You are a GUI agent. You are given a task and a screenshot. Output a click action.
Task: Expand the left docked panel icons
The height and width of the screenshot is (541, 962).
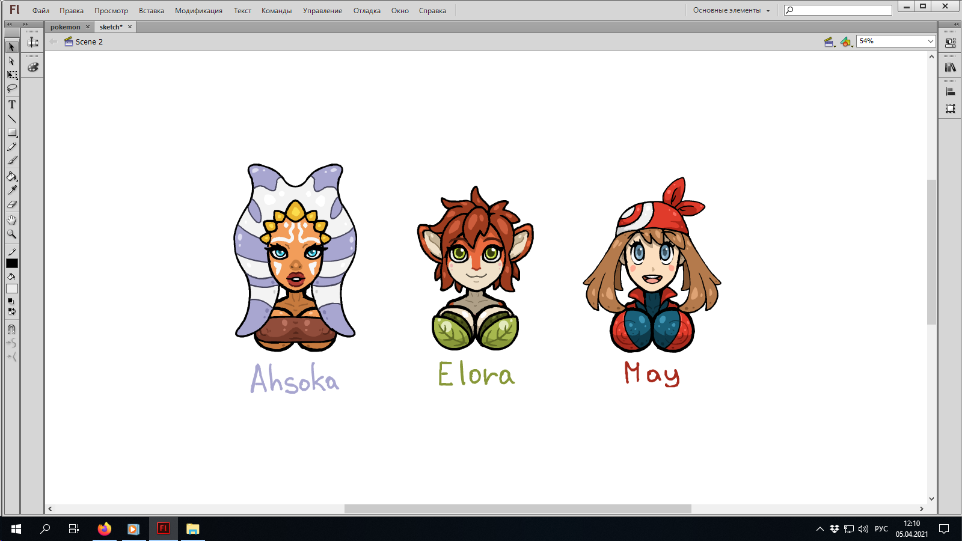coord(25,24)
